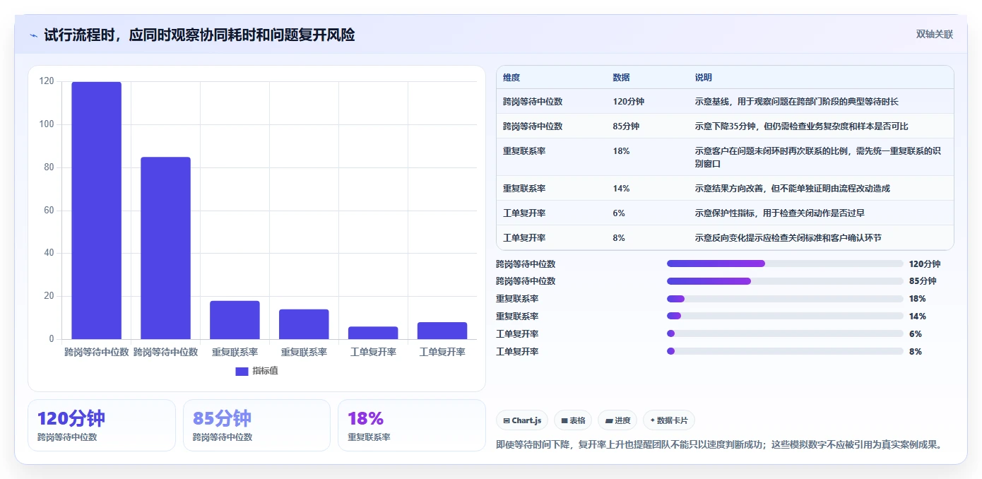The image size is (982, 479).
Task: Click the 14% cell in the table
Action: pos(622,189)
